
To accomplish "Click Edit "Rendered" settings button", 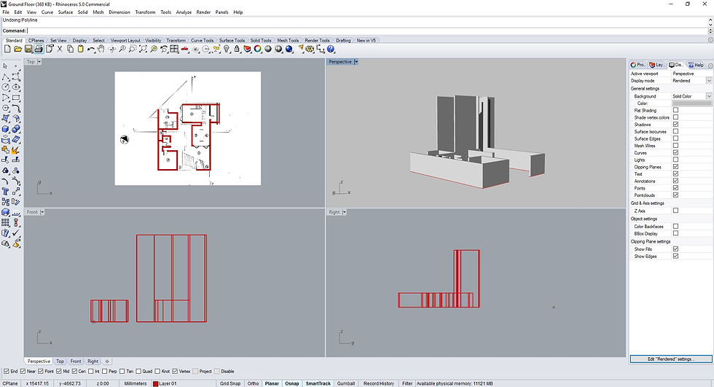I will tap(671, 359).
